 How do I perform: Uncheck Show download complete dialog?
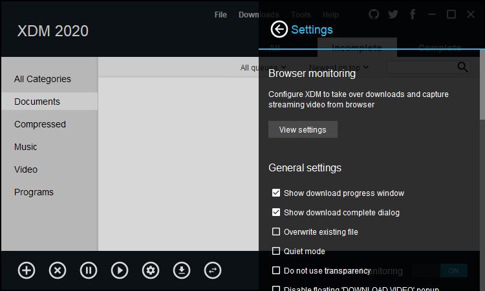pyautogui.click(x=276, y=213)
